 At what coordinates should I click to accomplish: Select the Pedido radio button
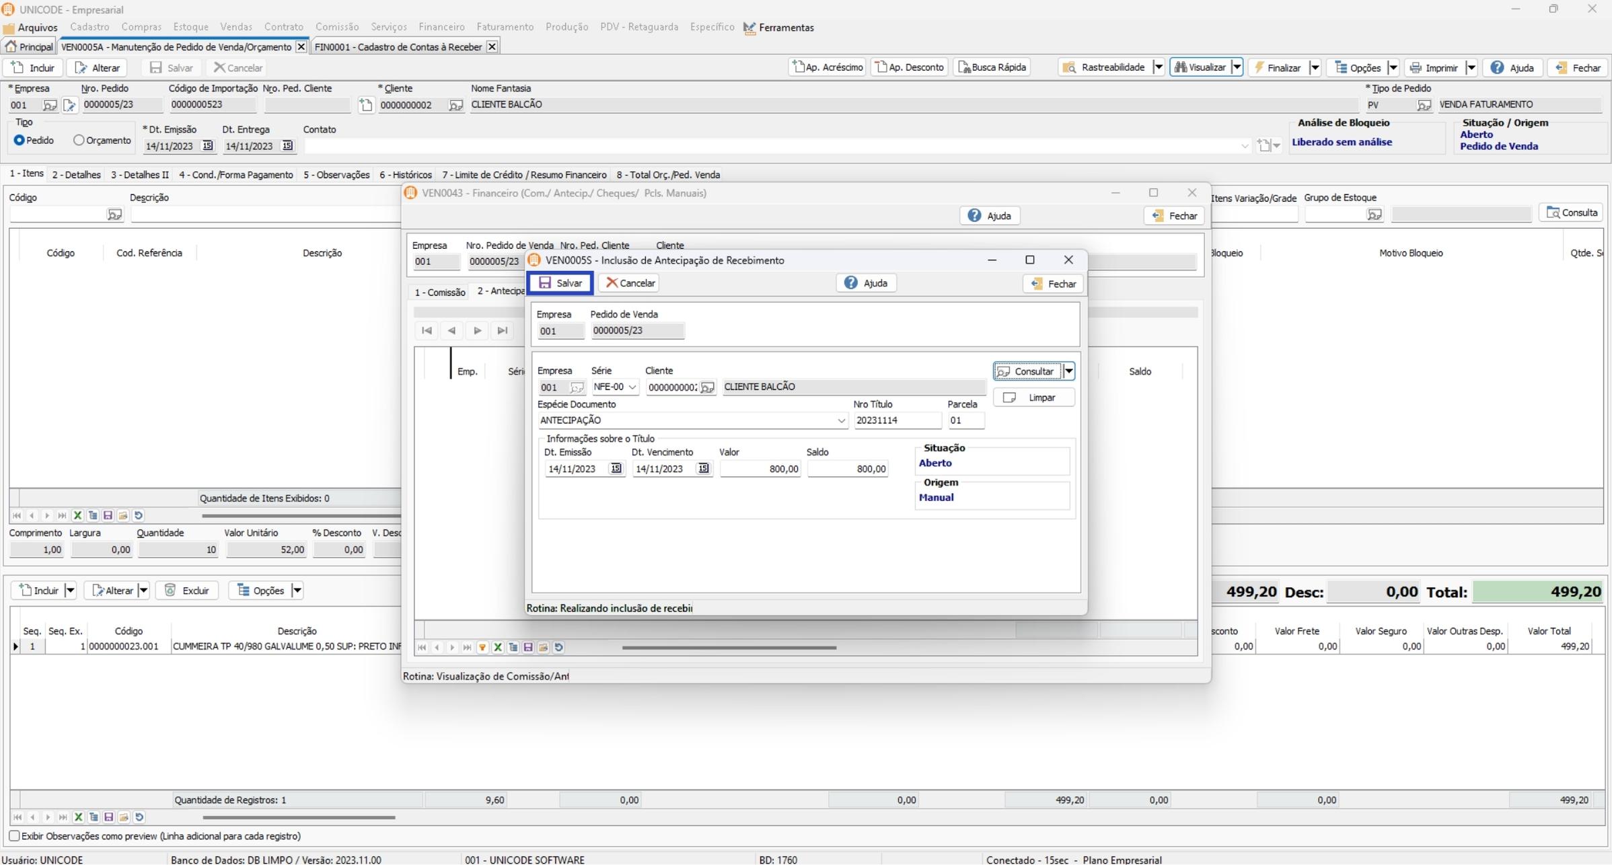pos(19,141)
